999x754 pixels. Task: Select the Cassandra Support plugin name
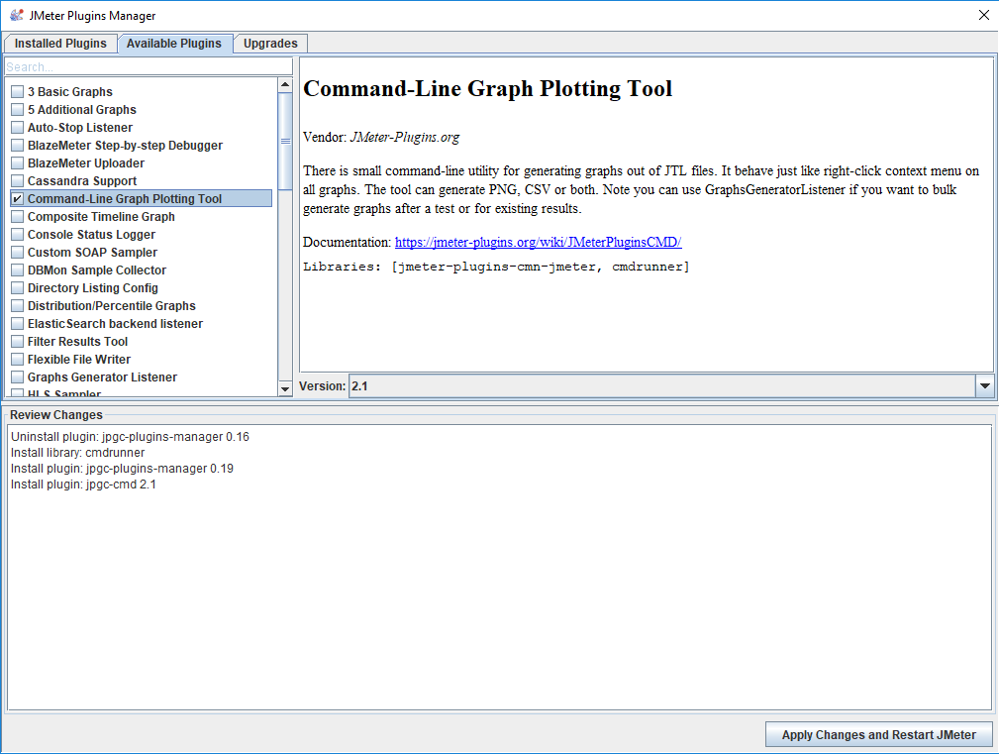pos(82,181)
